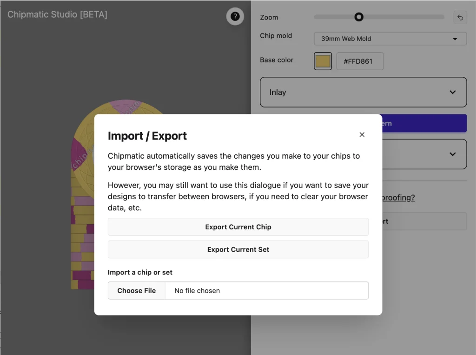Adjust the Zoom slider handle

[359, 17]
